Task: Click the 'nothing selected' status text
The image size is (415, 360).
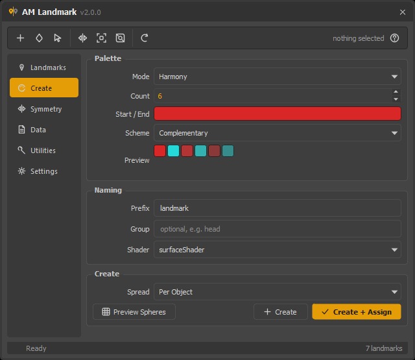Action: (359, 38)
